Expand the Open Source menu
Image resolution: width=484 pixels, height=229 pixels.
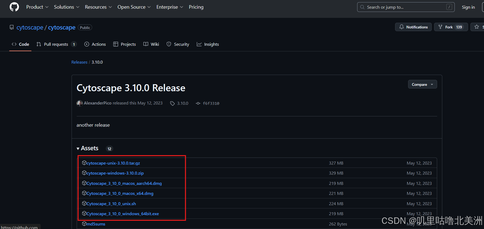[134, 7]
